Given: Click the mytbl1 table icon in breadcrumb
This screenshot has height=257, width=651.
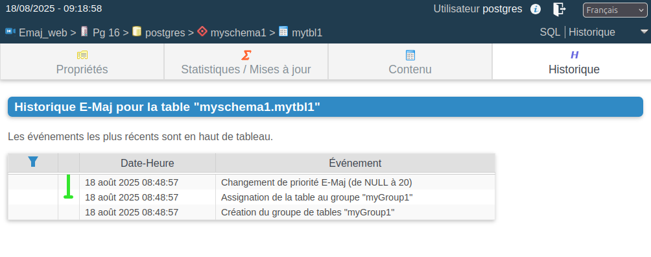Looking at the screenshot, I should pos(283,32).
